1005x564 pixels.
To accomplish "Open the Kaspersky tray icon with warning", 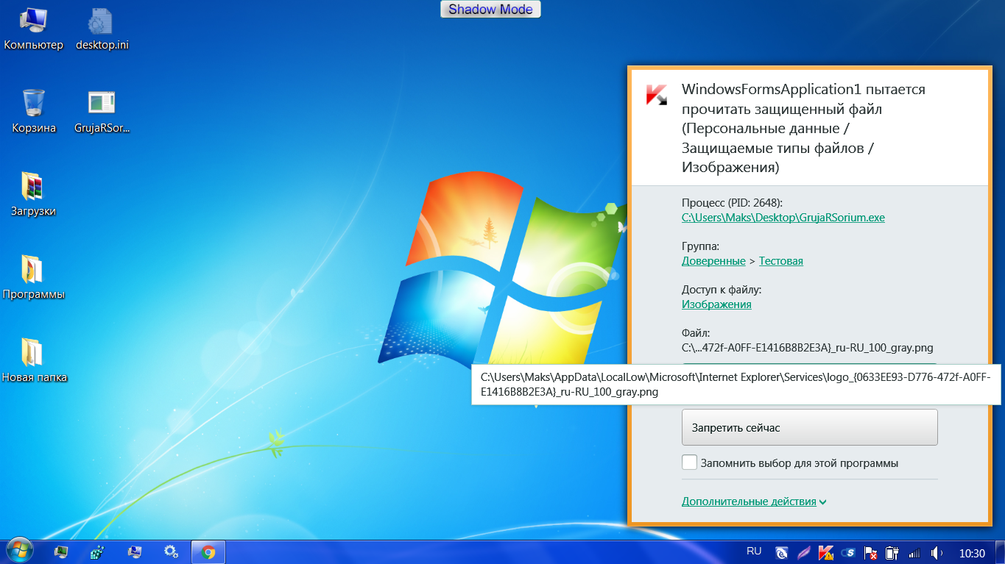I will coord(826,552).
